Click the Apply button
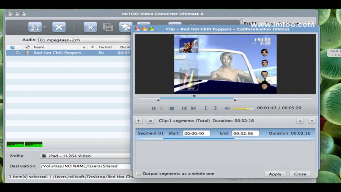The width and height of the screenshot is (341, 192). [x=275, y=174]
